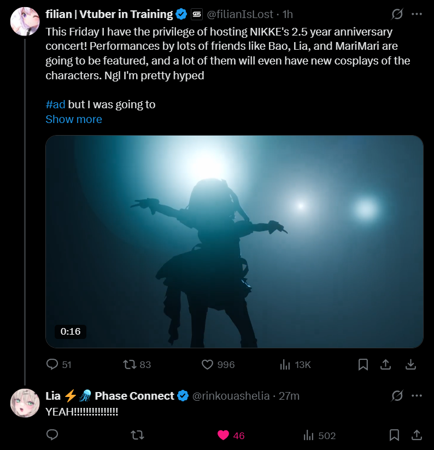Viewport: 434px width, 450px height.
Task: Open @filianIsLost profile handle
Action: click(x=242, y=15)
